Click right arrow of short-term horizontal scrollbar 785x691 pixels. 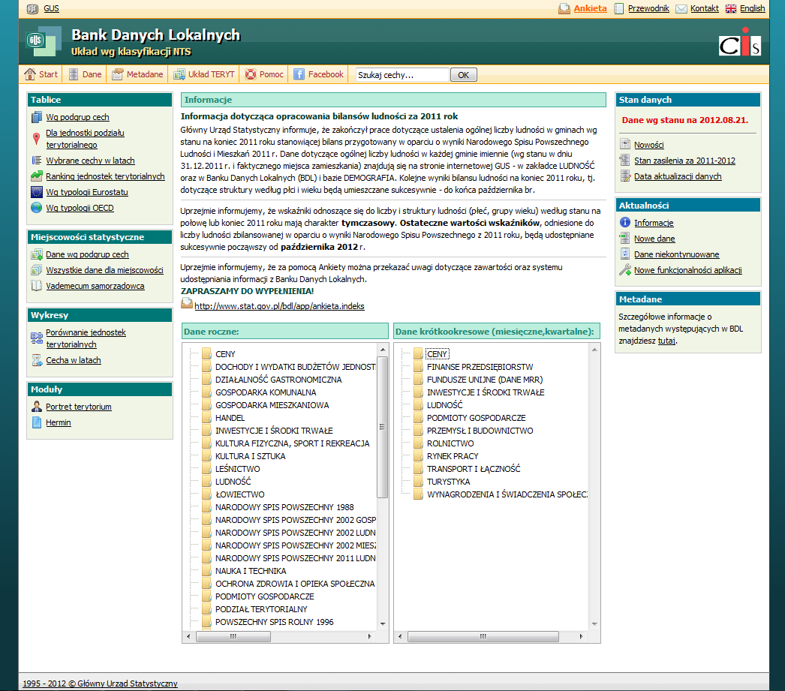(581, 636)
